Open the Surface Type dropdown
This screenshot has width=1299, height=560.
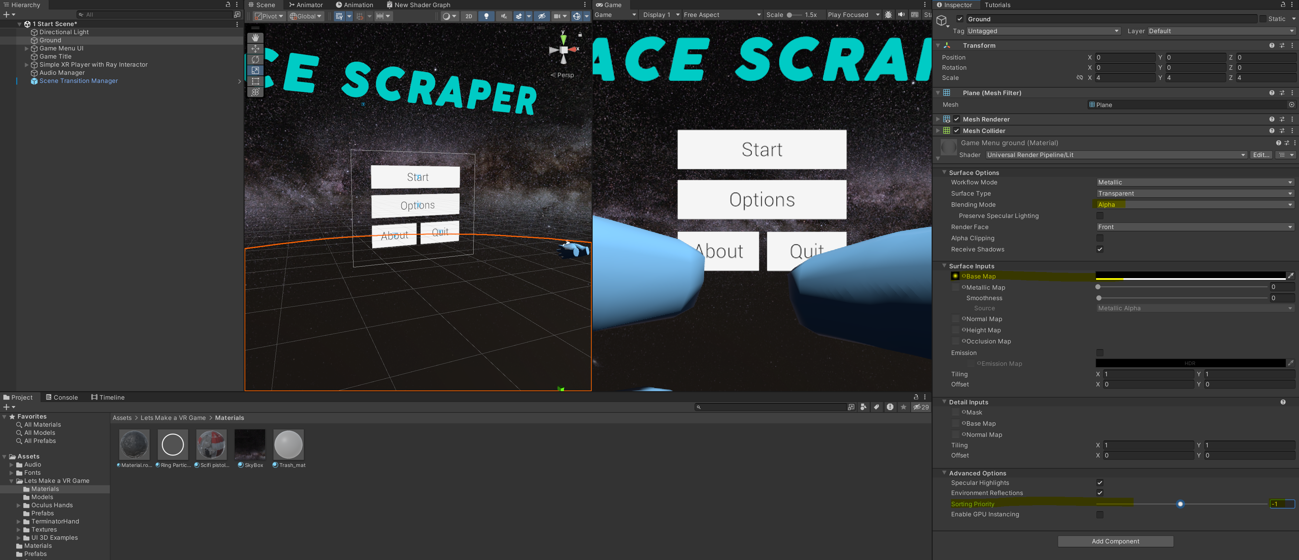point(1194,194)
